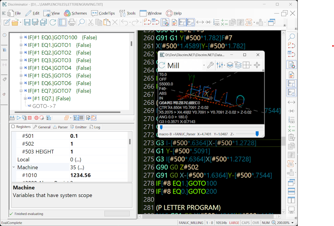Click the blue play run button in the tree toolbar
Image resolution: width=334 pixels, height=226 pixels.
[x=19, y=118]
